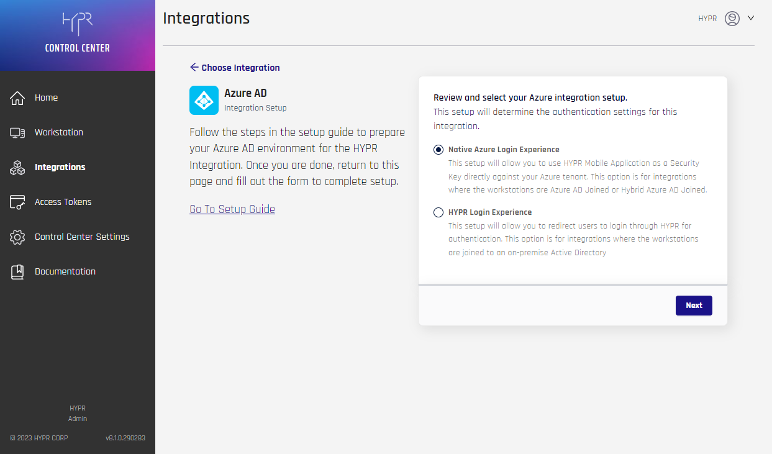Click the Integrations cubes icon

click(17, 167)
